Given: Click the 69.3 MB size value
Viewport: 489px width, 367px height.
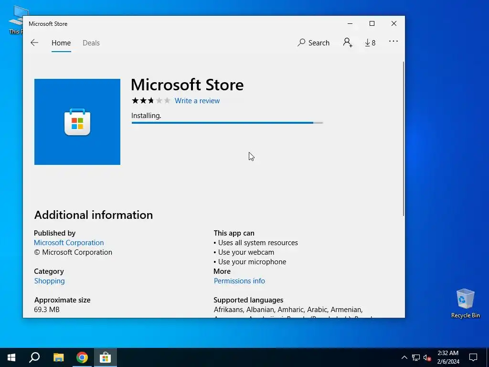Looking at the screenshot, I should pos(47,310).
